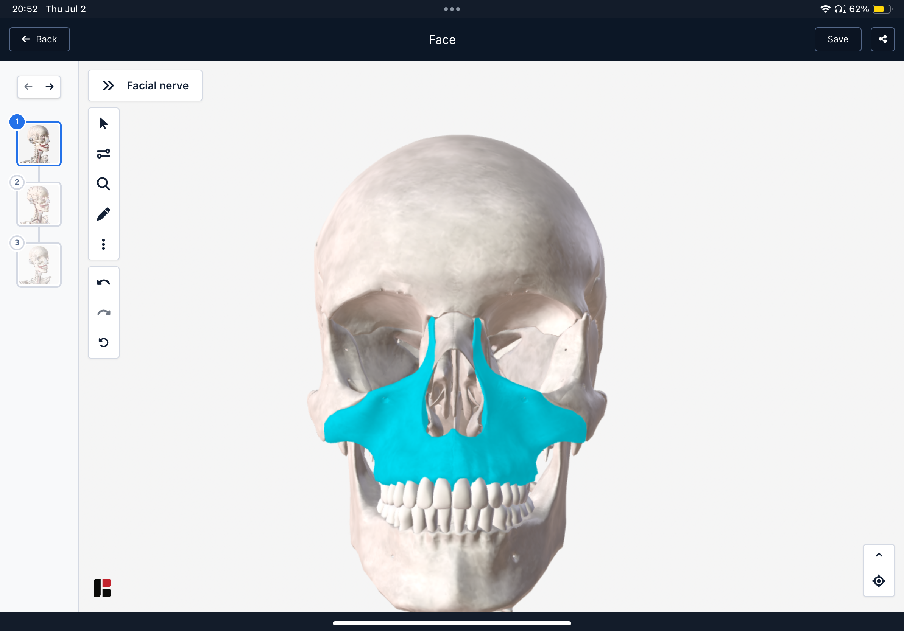Go to the previous slide arrow
904x631 pixels.
click(28, 87)
